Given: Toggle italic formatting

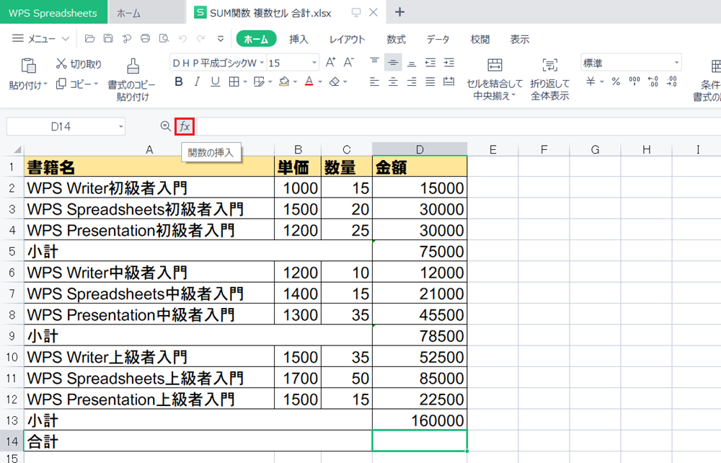Looking at the screenshot, I should click(x=197, y=81).
